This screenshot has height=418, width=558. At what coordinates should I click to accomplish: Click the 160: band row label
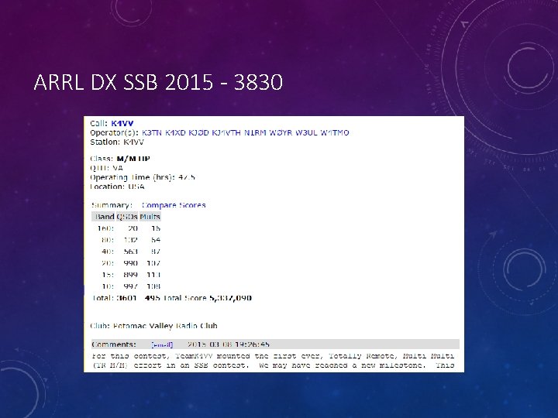[105, 228]
